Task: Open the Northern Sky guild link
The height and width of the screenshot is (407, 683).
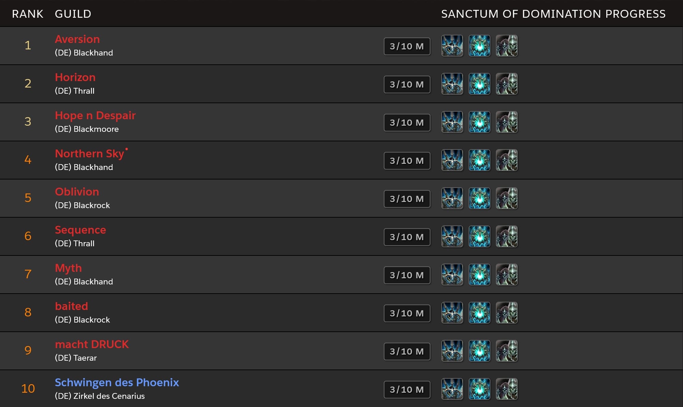Action: [90, 154]
